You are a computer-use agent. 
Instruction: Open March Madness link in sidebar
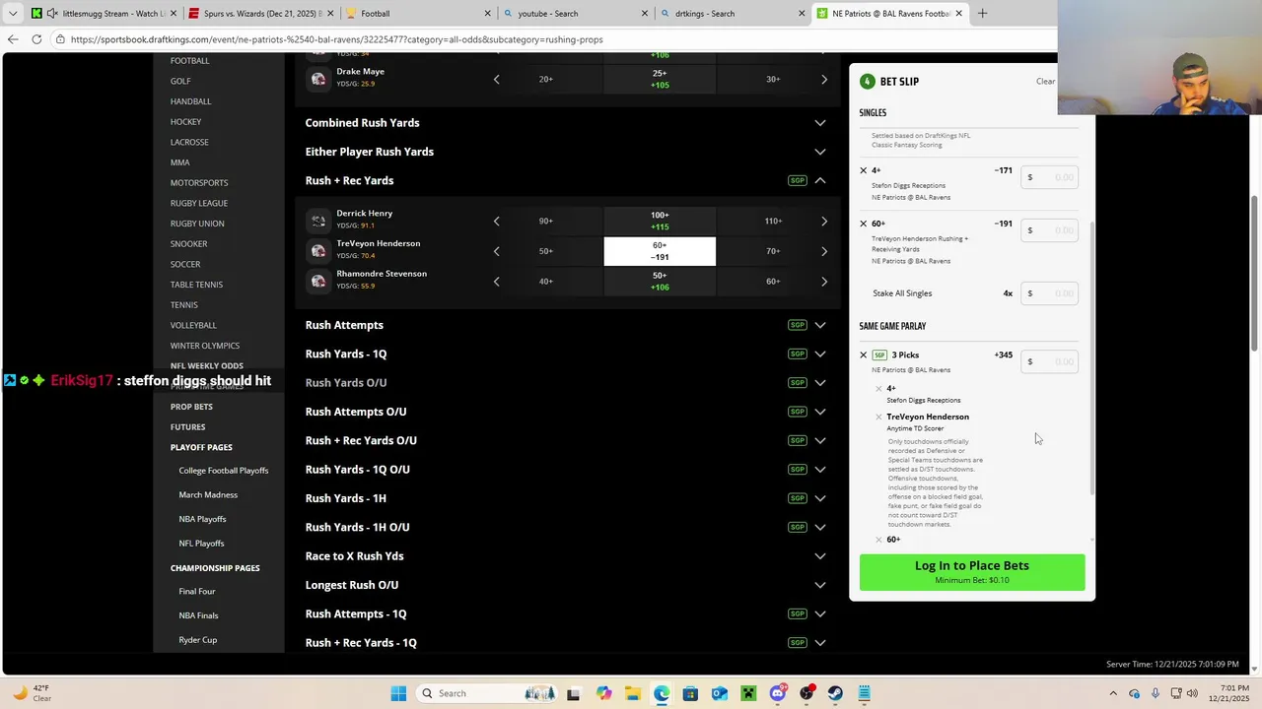click(x=208, y=495)
